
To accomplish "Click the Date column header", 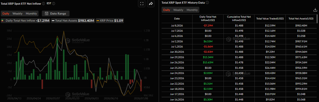I will tap(177, 19).
